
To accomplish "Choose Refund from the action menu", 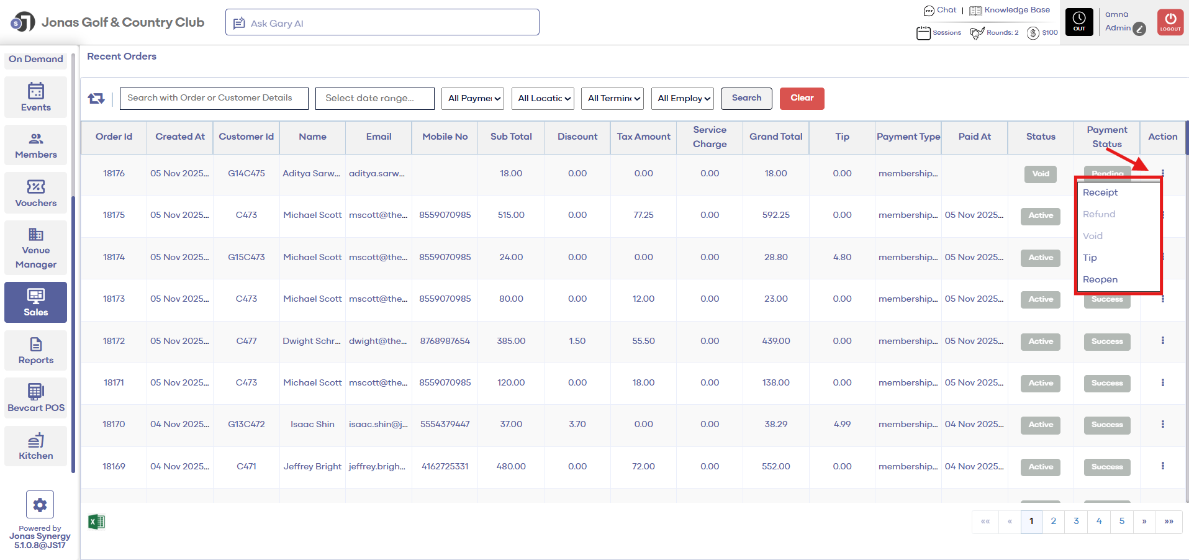I will [1099, 214].
